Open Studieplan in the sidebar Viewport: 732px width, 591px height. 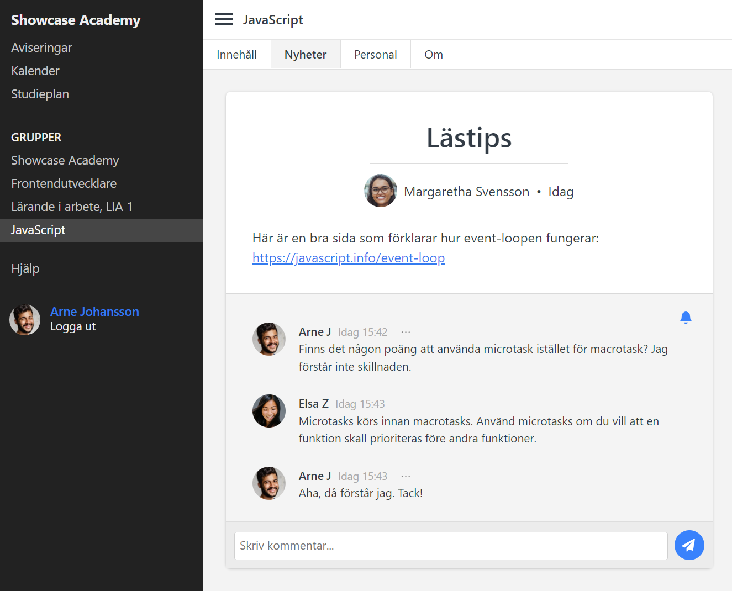click(40, 94)
